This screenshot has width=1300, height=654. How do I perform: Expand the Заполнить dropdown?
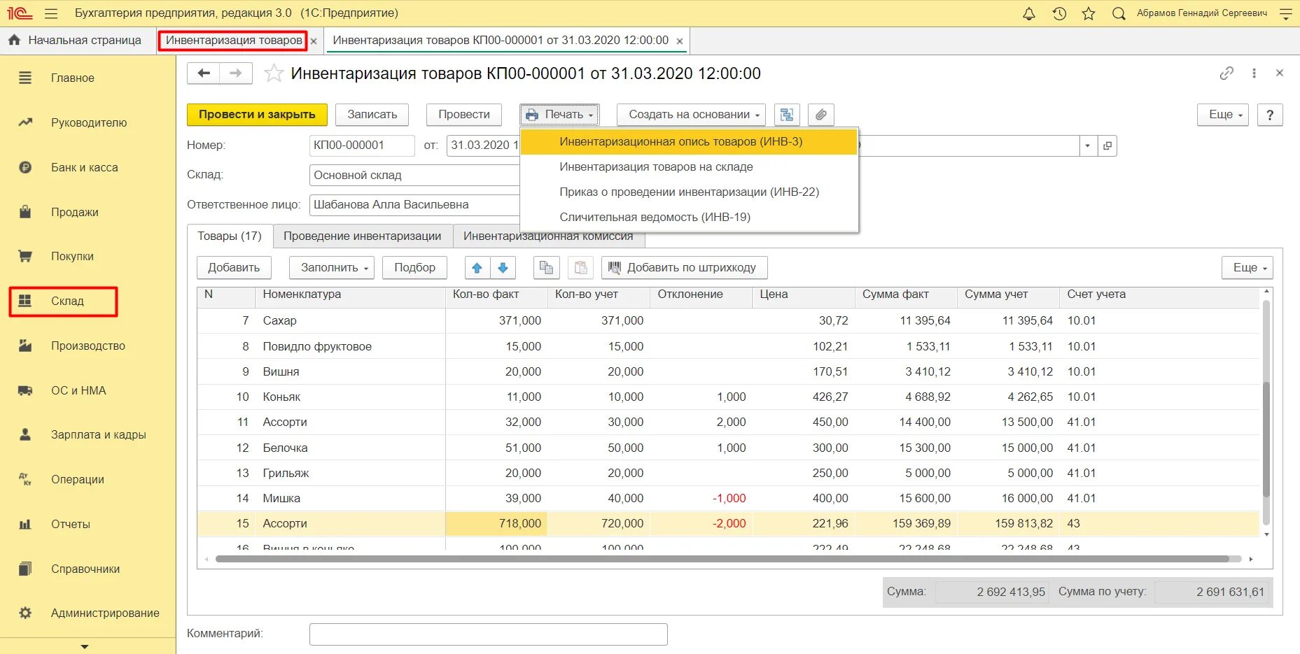[332, 268]
